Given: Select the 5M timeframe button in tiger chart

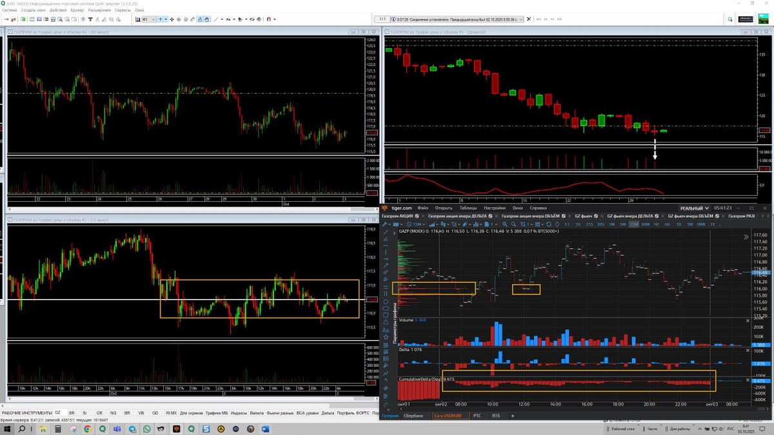Looking at the screenshot, I should tap(622, 224).
